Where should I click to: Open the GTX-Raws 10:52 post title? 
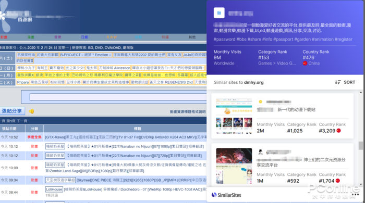pos(126,137)
